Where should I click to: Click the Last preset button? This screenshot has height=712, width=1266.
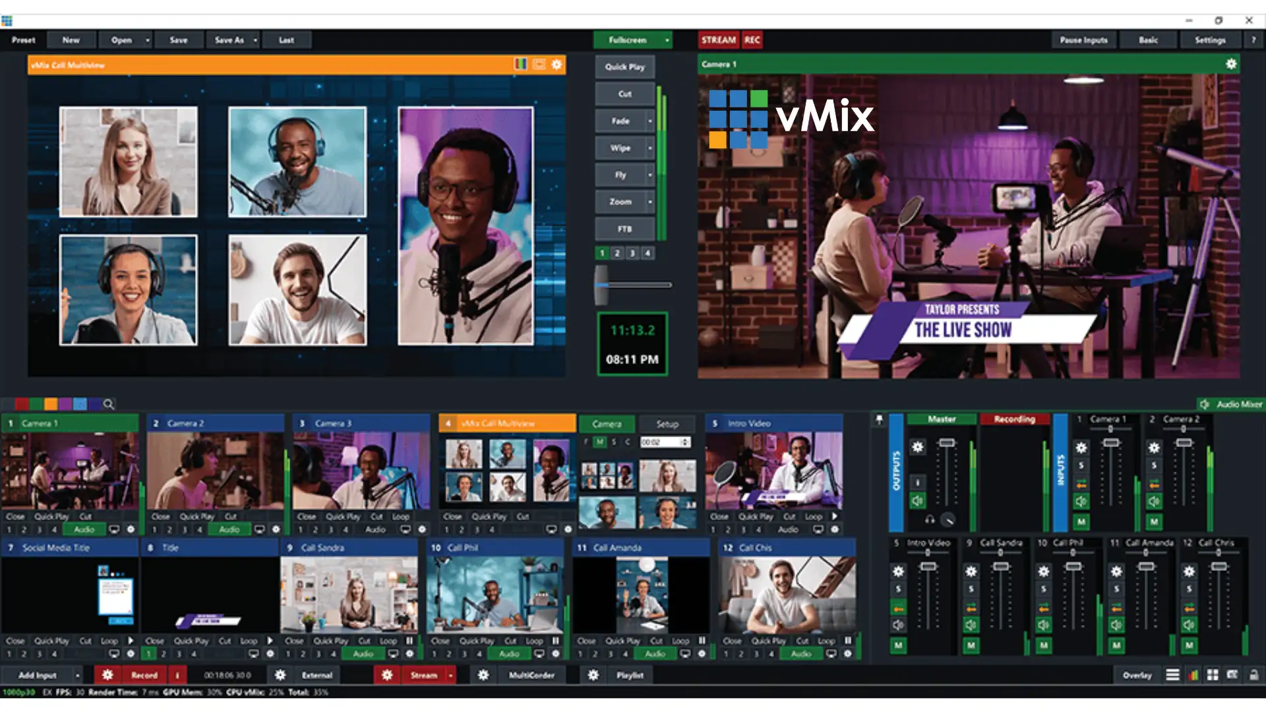(x=286, y=40)
